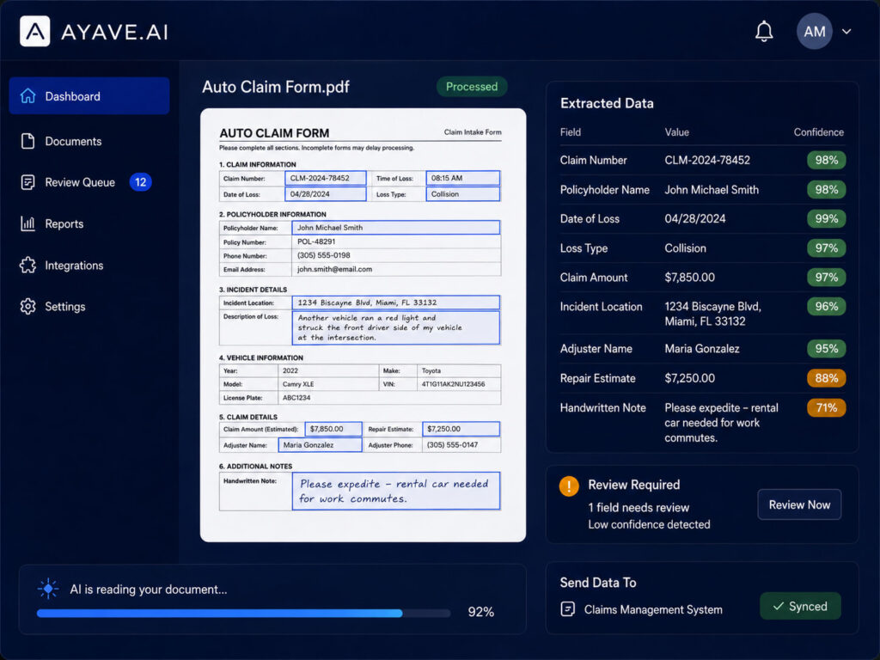Screen dimensions: 880x660
Task: Select the $7,850.00 Claim Amount form field
Action: coord(333,429)
